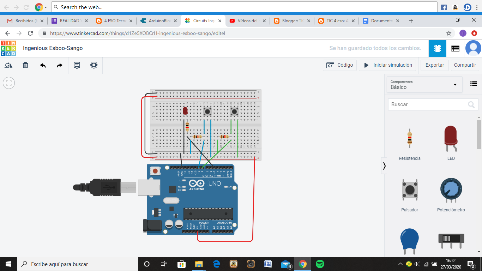482x271 pixels.
Task: Switch to REALIDAD tab
Action: (69, 21)
